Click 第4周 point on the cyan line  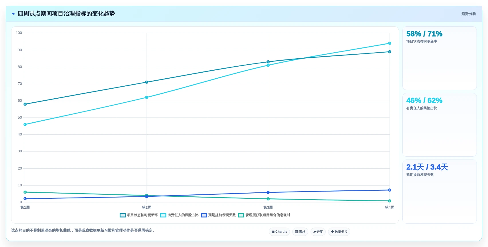click(x=390, y=43)
